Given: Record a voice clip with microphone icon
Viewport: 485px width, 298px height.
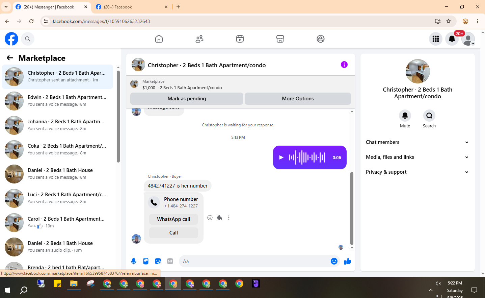Looking at the screenshot, I should (x=134, y=261).
